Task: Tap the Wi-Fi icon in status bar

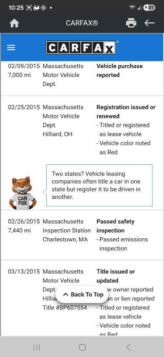Action: click(x=132, y=7)
